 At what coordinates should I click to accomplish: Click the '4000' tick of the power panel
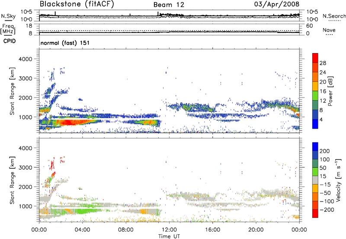click(26, 59)
